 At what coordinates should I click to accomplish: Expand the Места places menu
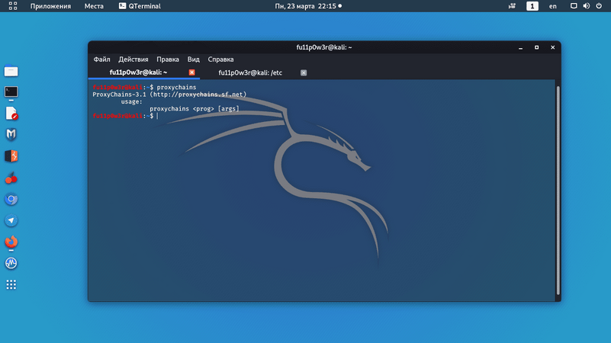tap(94, 6)
